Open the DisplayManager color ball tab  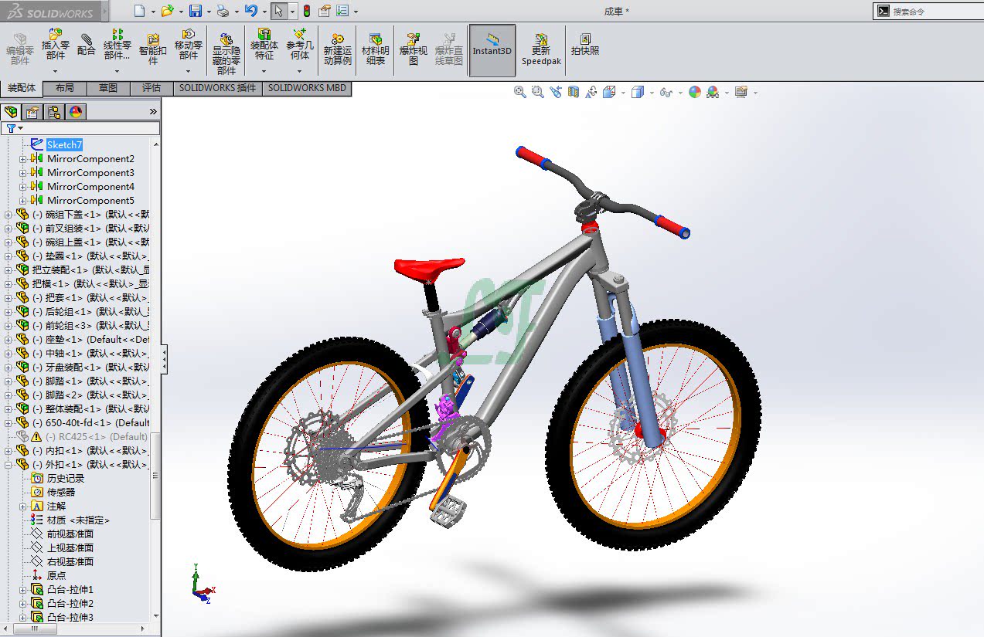(76, 112)
